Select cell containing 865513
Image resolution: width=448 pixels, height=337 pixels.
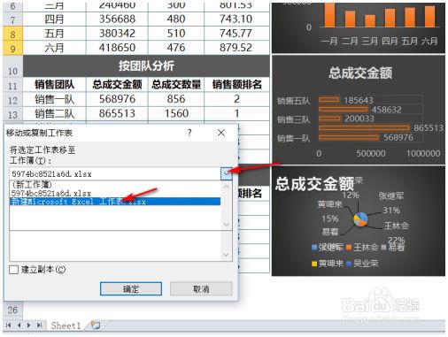tap(117, 113)
